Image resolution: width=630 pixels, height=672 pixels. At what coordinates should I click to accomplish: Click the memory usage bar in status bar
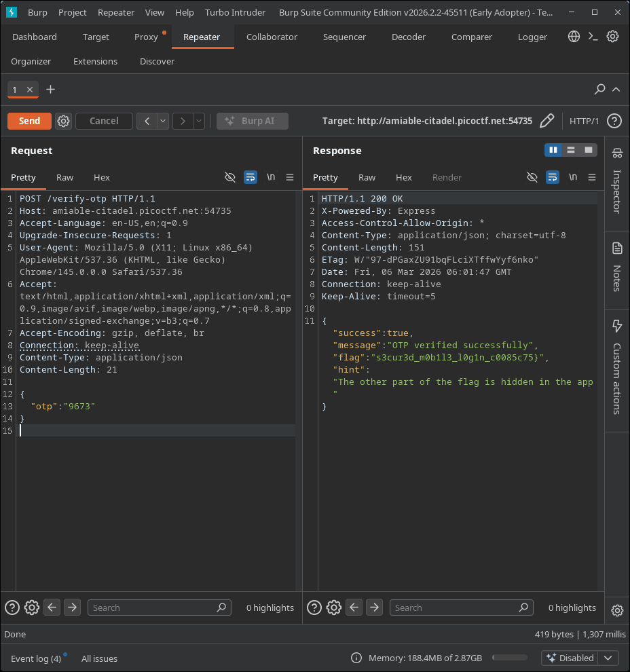pos(509,658)
